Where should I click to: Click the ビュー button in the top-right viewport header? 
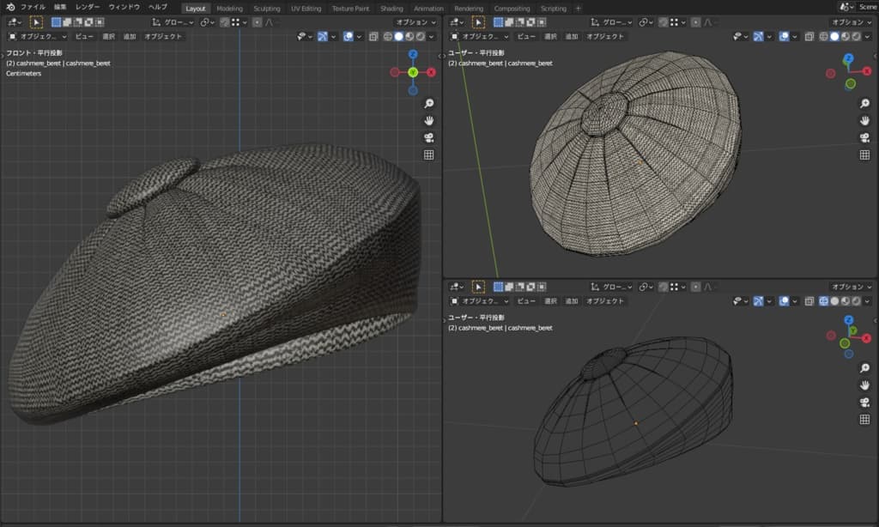click(x=526, y=37)
